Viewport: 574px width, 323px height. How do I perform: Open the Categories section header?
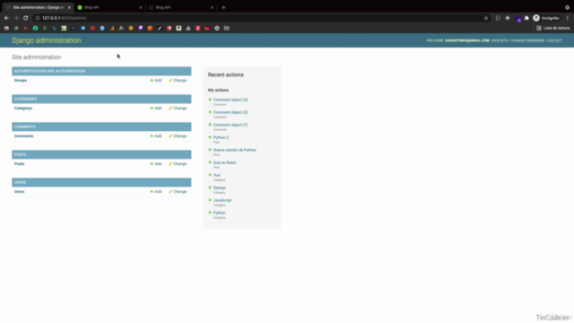point(25,99)
